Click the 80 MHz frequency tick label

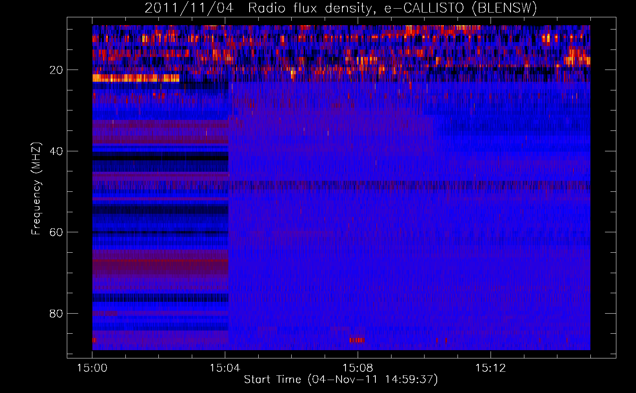[x=56, y=314]
